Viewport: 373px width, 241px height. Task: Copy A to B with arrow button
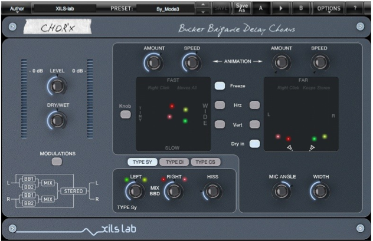[281, 8]
